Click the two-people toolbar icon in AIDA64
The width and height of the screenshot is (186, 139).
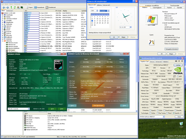(x=18, y=7)
